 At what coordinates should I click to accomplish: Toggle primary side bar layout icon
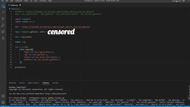pyautogui.click(x=173, y=1)
